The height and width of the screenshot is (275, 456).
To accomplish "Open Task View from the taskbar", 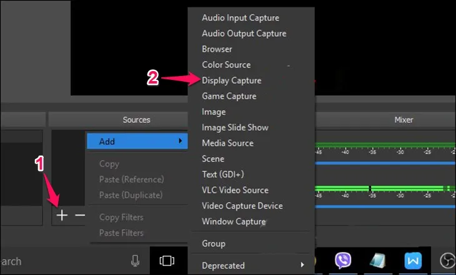I will (x=166, y=261).
